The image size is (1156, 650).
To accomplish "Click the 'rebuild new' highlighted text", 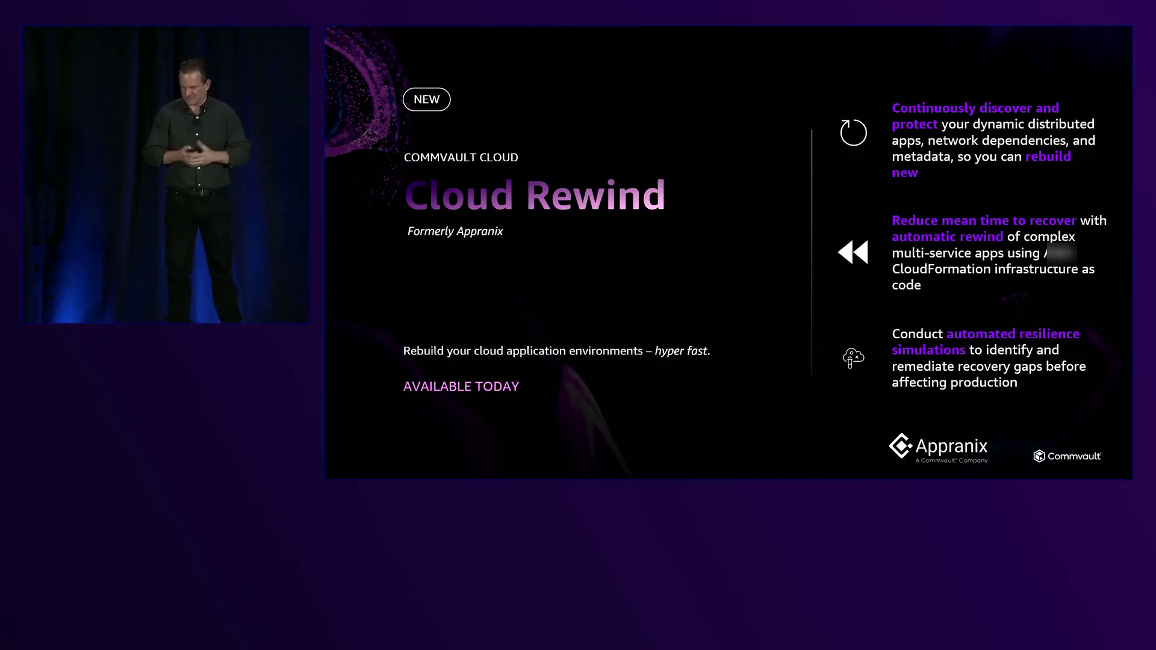I will tap(1048, 156).
